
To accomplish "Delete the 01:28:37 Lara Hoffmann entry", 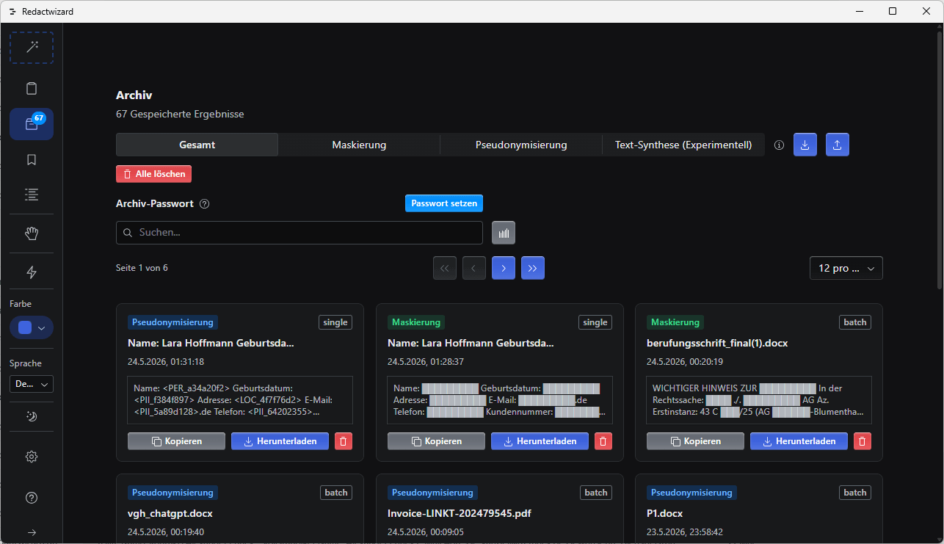I will click(x=603, y=441).
